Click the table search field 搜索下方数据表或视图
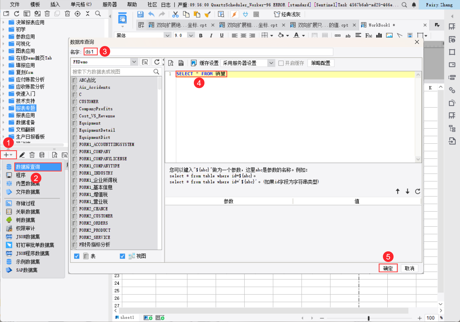Viewport: 460px width, 322px height. coord(113,72)
